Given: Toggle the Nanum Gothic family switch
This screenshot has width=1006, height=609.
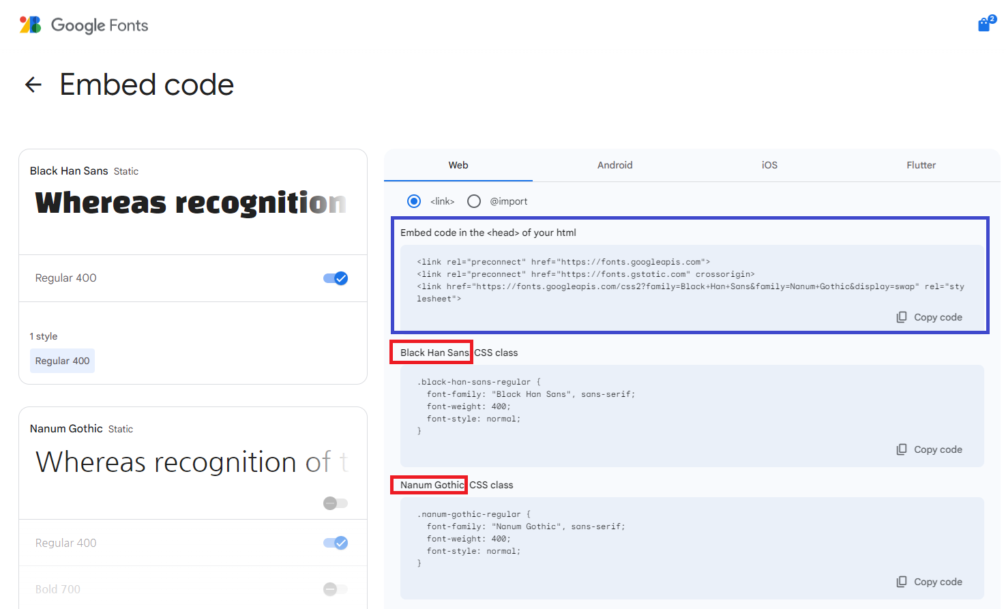Looking at the screenshot, I should pos(336,503).
